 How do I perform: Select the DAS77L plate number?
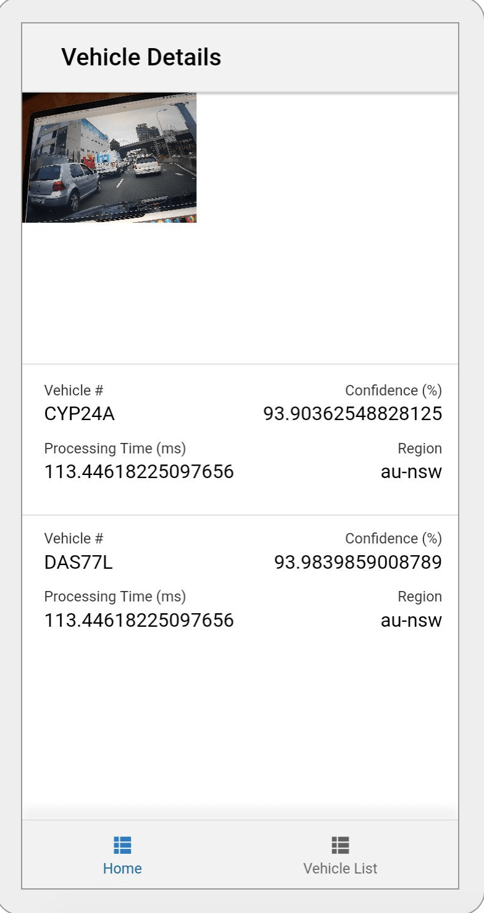(78, 562)
